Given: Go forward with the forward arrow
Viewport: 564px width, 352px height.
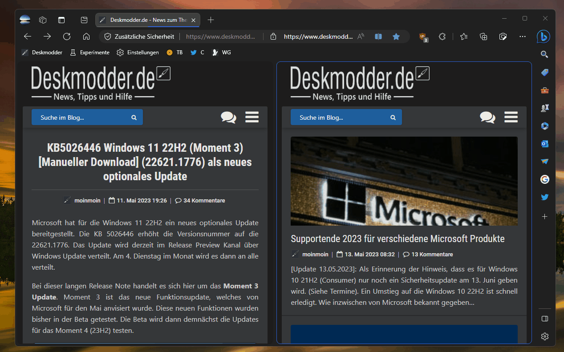Looking at the screenshot, I should tap(47, 36).
